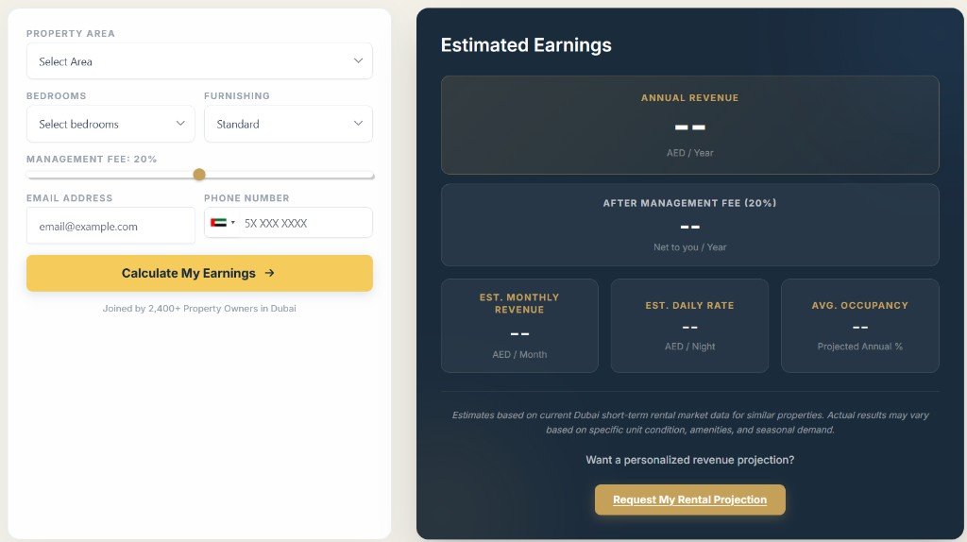Click the Estimated Earnings heading
The image size is (967, 542).
(x=526, y=45)
